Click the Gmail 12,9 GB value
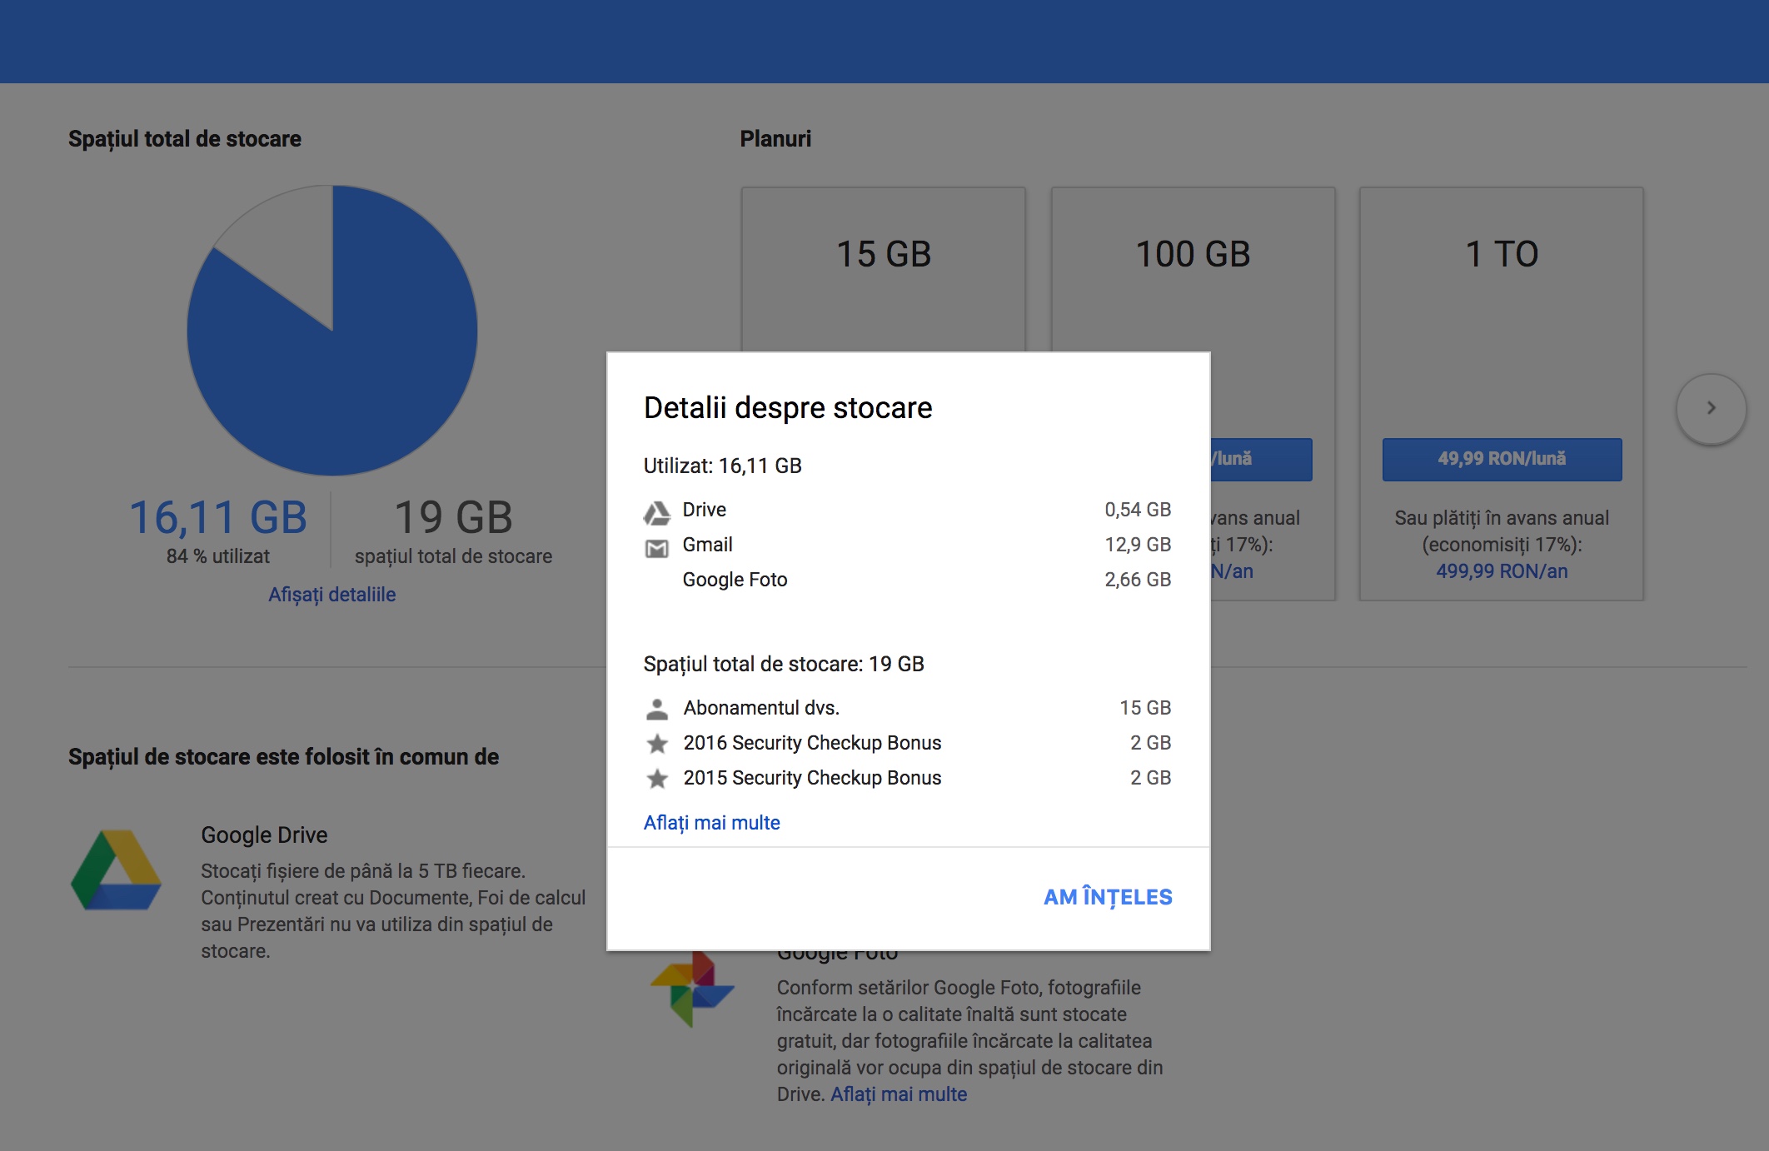 pyautogui.click(x=1138, y=545)
